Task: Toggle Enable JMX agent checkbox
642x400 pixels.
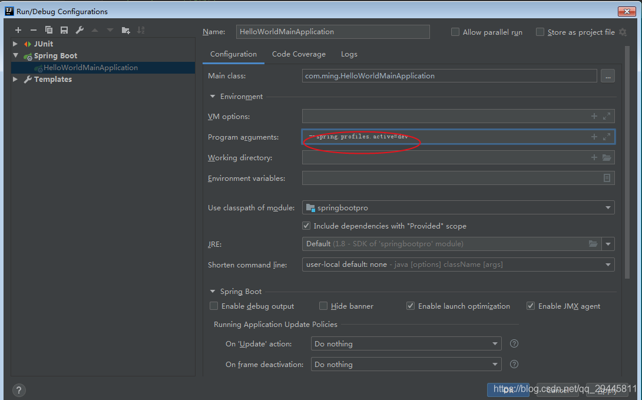Action: (x=531, y=306)
